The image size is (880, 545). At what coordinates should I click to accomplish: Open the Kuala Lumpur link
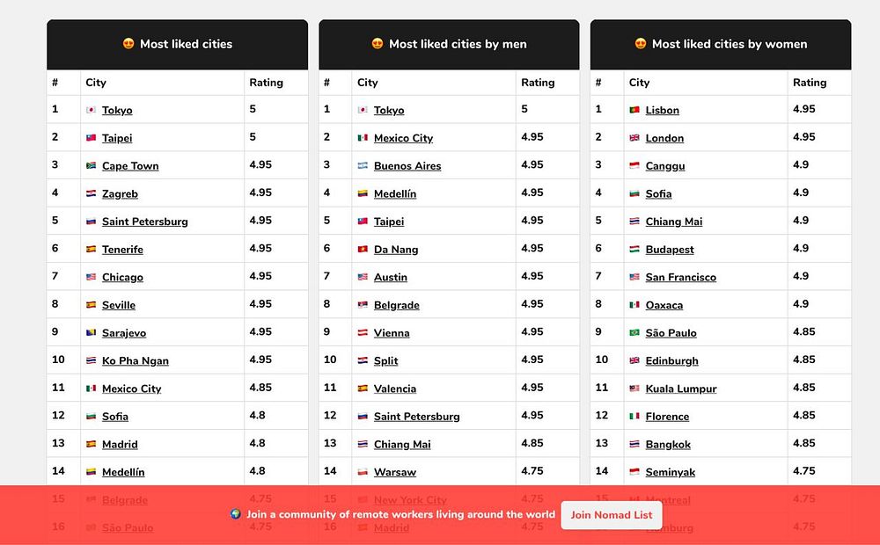[681, 389]
